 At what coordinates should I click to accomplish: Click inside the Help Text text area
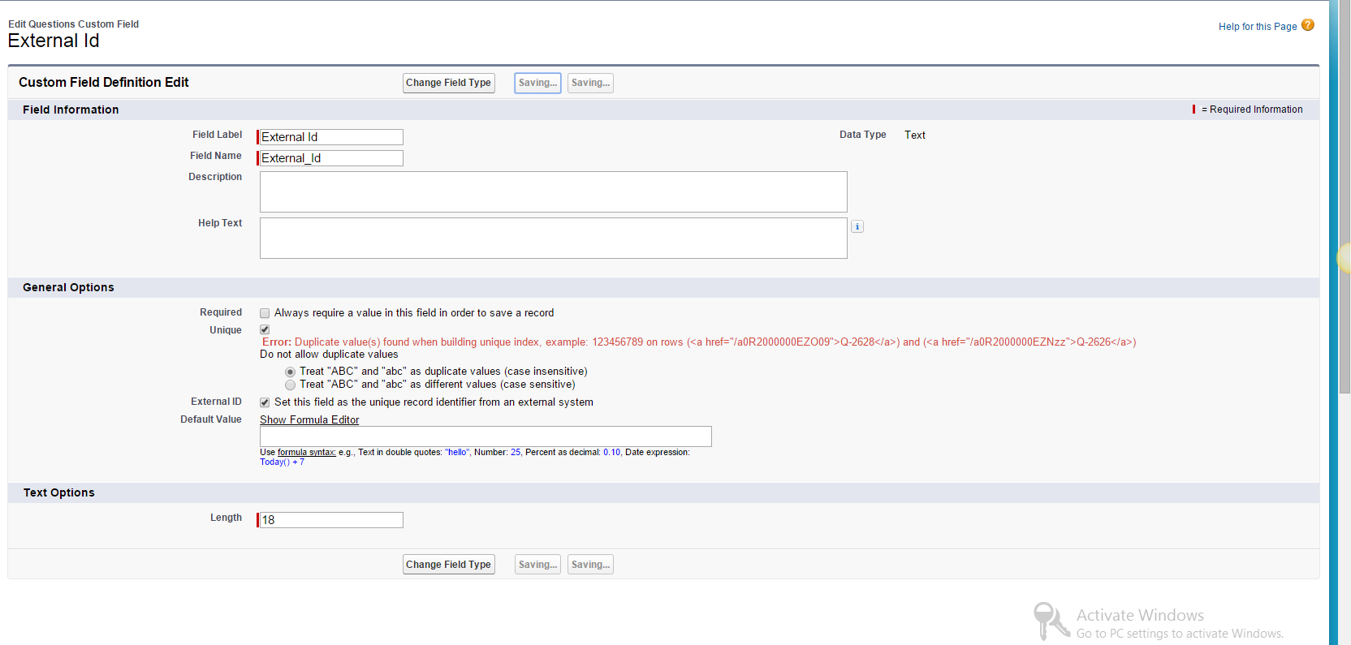pos(553,238)
